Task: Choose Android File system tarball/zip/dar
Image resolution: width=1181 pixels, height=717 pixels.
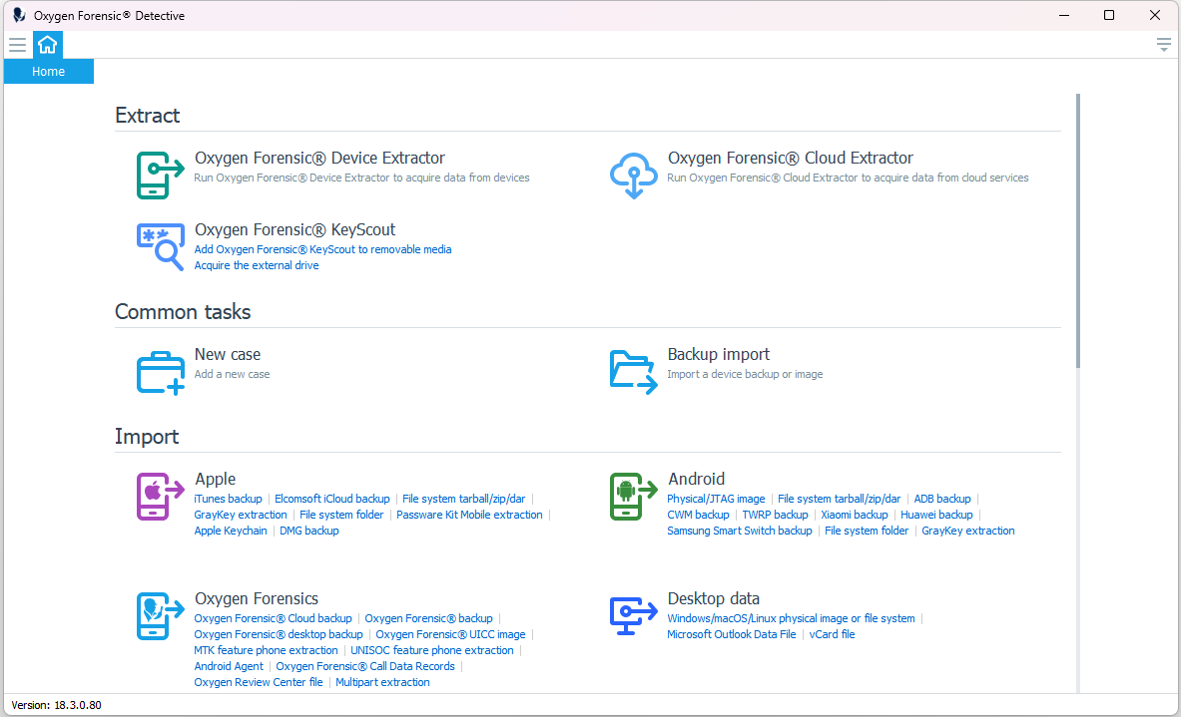Action: pos(839,499)
